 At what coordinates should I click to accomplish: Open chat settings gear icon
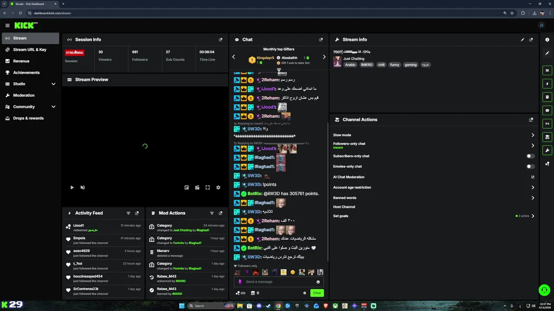[305, 293]
